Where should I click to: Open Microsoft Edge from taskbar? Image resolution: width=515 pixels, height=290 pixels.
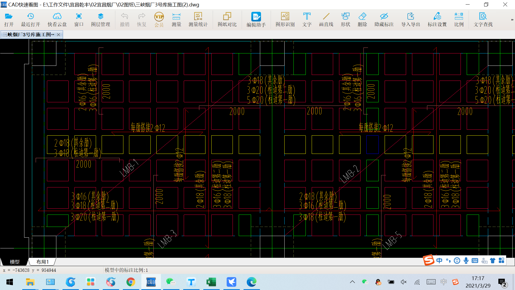pyautogui.click(x=251, y=282)
